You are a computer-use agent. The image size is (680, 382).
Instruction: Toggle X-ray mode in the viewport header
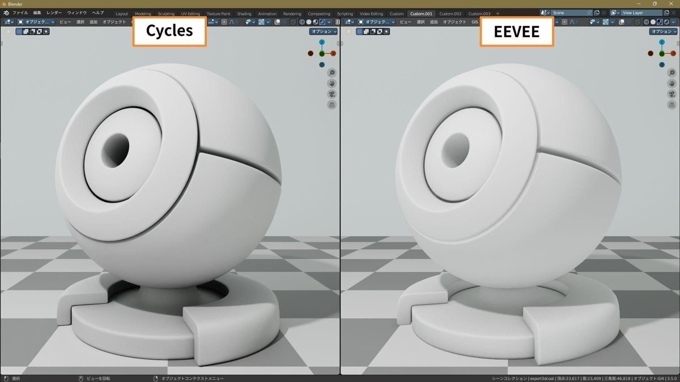click(x=293, y=22)
